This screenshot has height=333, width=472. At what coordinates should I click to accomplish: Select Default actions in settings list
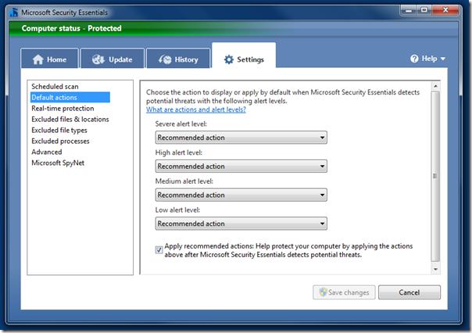(70, 97)
